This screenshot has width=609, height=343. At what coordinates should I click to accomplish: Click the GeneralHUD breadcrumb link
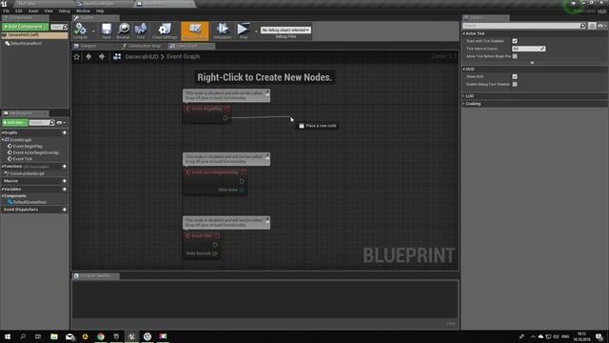click(x=142, y=57)
